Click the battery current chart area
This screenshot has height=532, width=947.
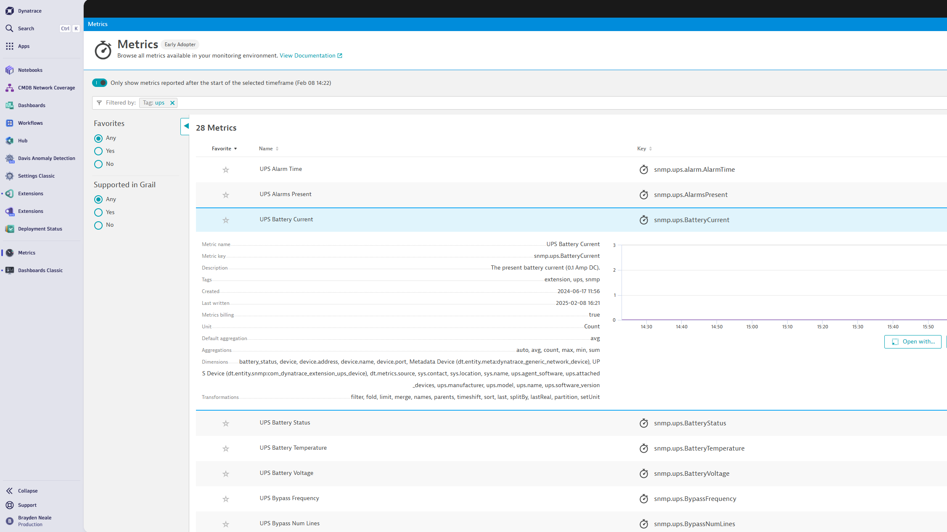click(x=784, y=282)
